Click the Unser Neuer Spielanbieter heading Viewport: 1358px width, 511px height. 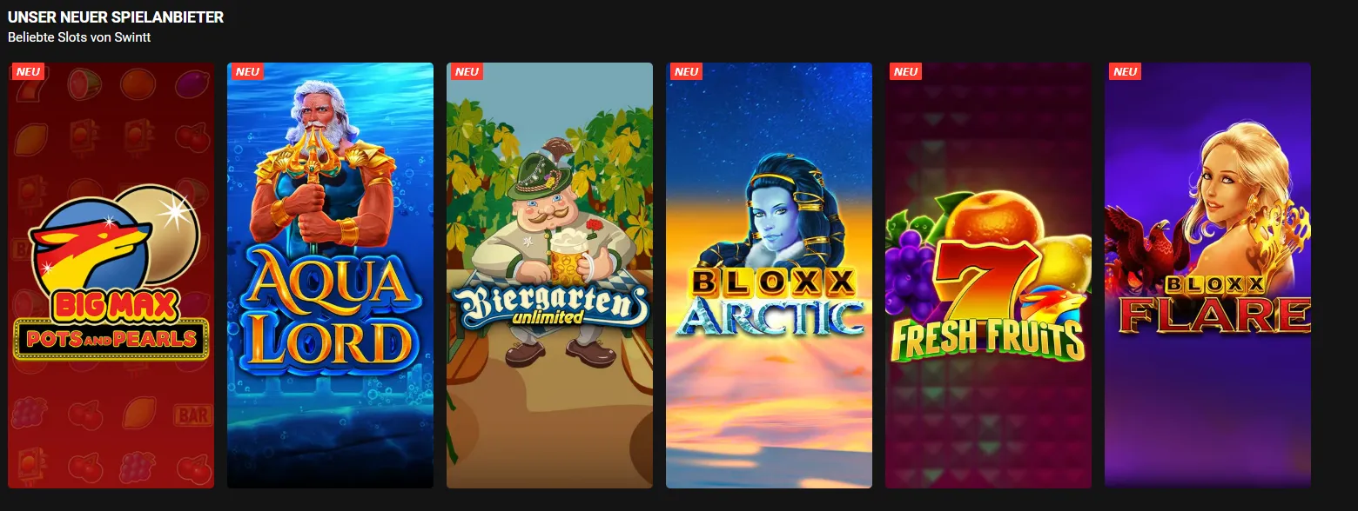116,18
